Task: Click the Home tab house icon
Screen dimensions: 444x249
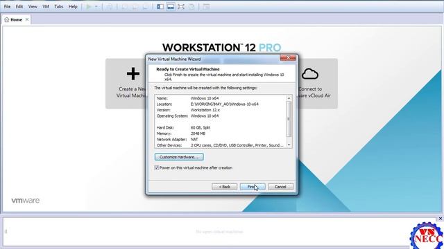Action: [x=7, y=20]
